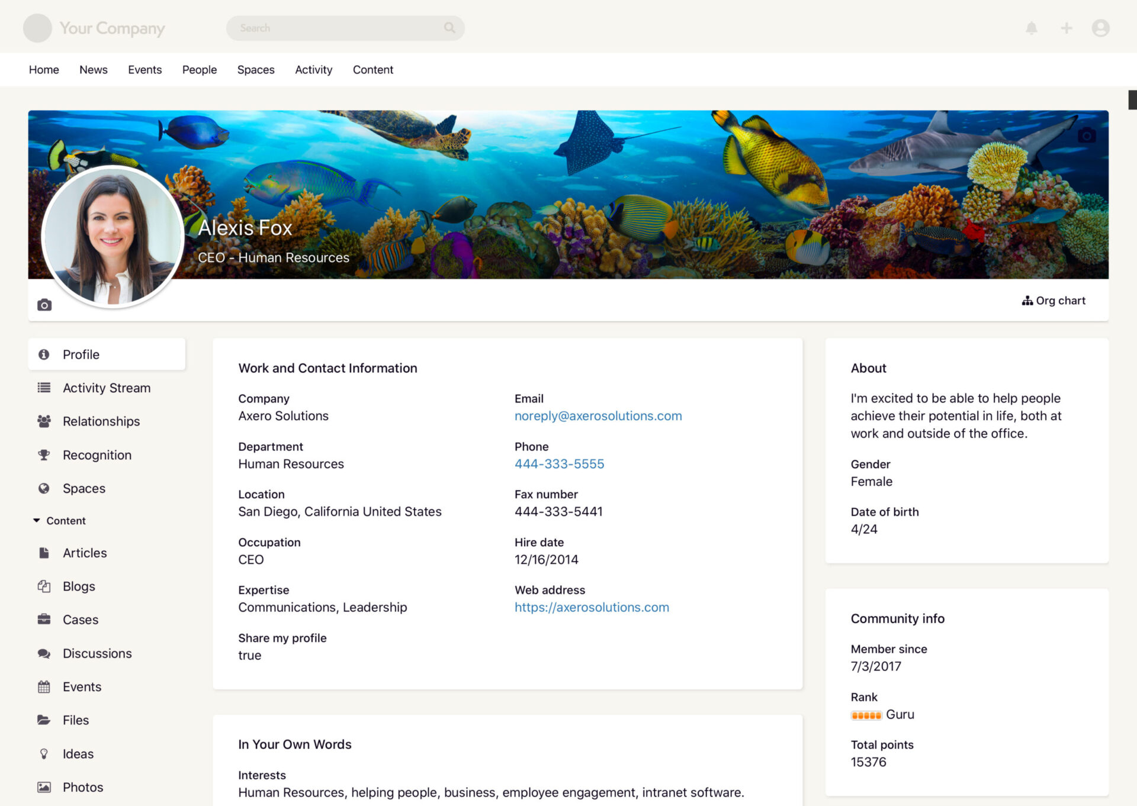Open the Activity menu item
This screenshot has height=806, width=1137.
(x=313, y=70)
